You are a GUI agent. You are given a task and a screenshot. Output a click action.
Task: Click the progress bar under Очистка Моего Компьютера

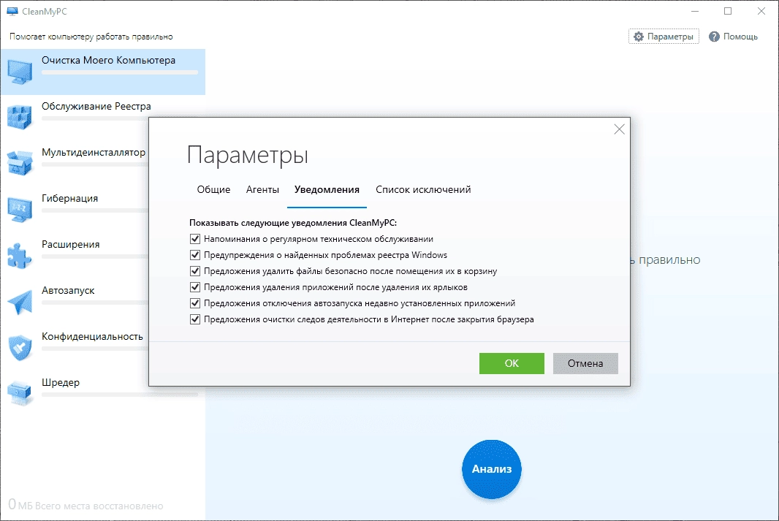[120, 72]
